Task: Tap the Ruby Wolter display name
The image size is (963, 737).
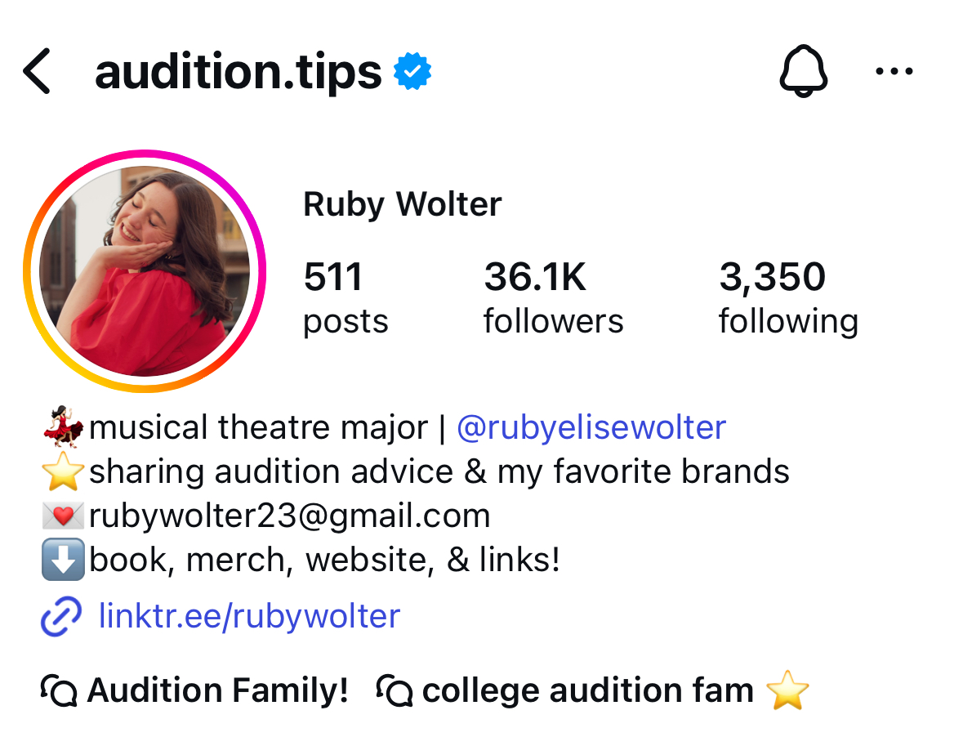Action: tap(402, 204)
